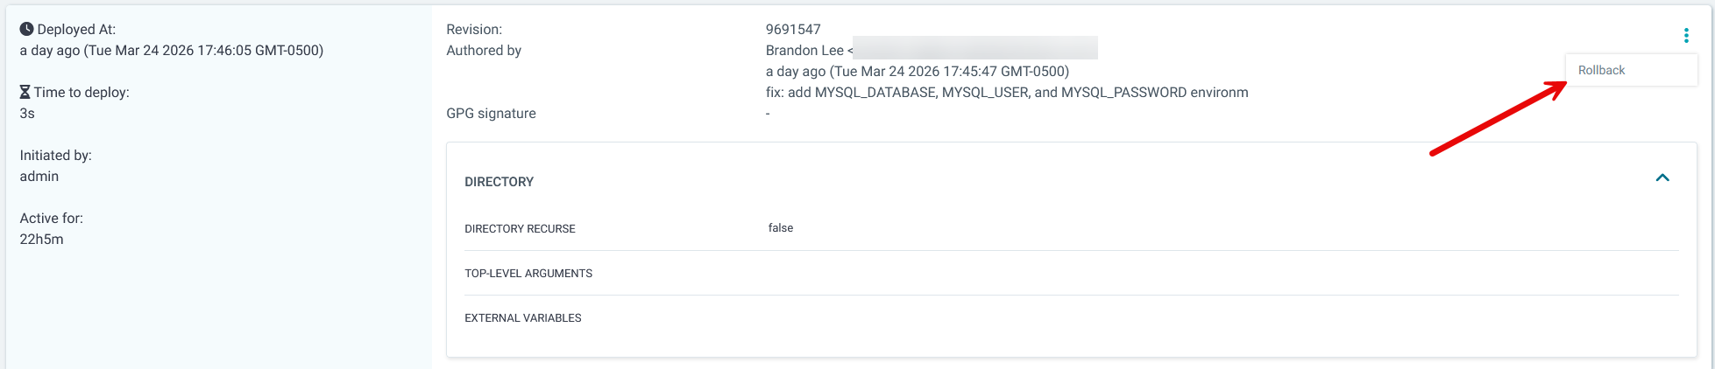Collapse the DIRECTORY section with the chevron
Viewport: 1715px width, 369px height.
pos(1662,178)
